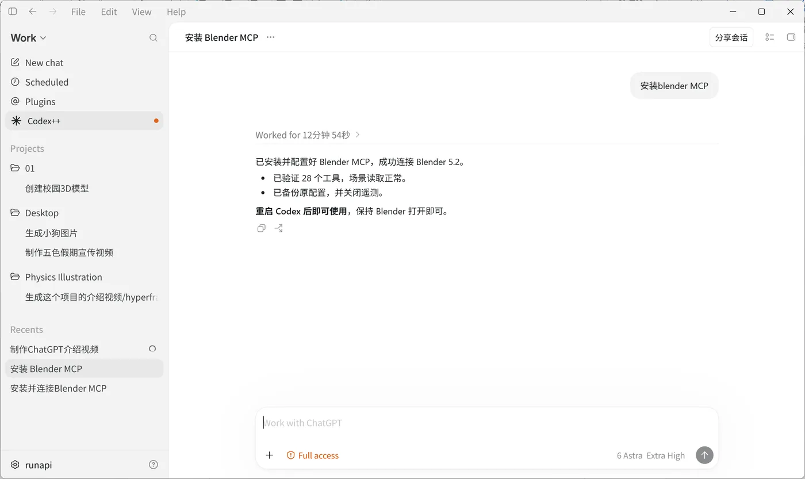Screen dimensions: 805x479
Task: Click the chat title 安装 Blender MCP in header
Action: coord(221,37)
